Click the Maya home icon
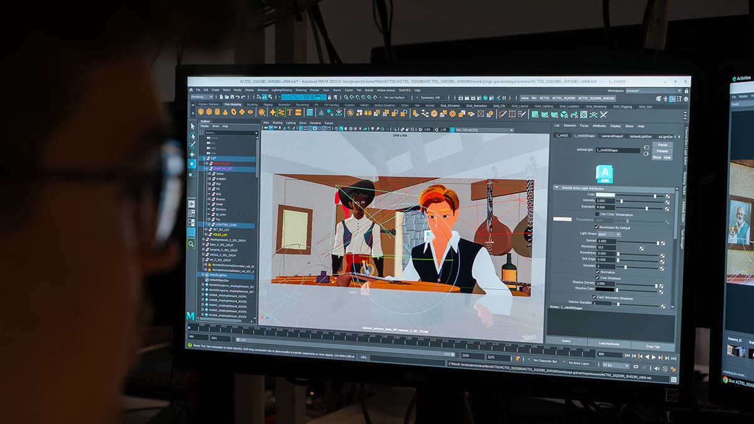Viewport: 754px width, 424px height. coord(192,90)
